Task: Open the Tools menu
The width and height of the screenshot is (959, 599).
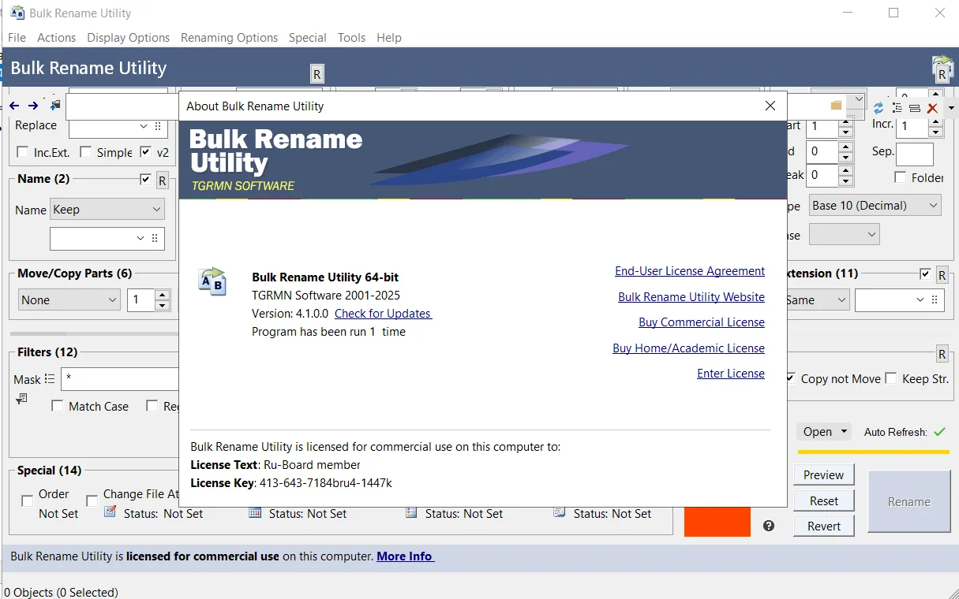Action: tap(352, 37)
